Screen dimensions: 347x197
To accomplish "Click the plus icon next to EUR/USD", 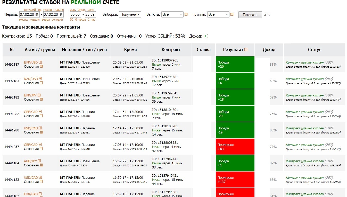I will coord(40,62).
